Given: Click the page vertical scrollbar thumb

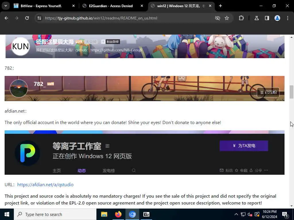Looking at the screenshot, I should click(x=292, y=92).
